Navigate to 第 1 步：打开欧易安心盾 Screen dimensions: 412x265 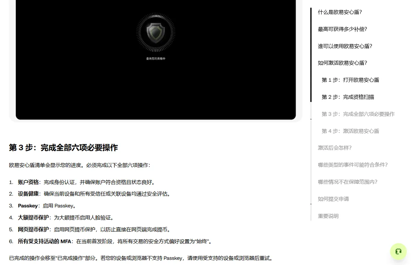[x=350, y=80]
